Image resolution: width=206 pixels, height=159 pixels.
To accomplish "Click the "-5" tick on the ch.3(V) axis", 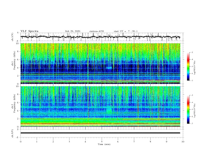I will 18,137.
